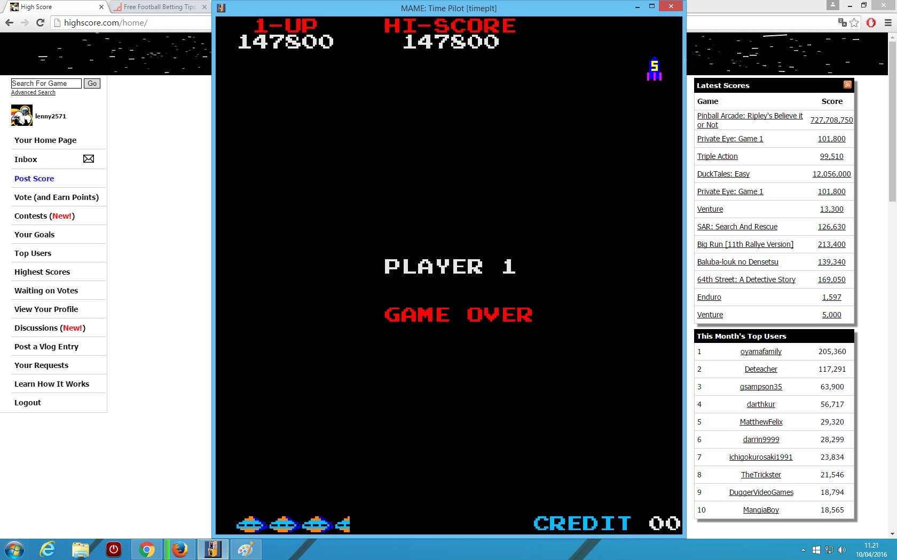Open the DuckTales: Easy score link

point(723,174)
